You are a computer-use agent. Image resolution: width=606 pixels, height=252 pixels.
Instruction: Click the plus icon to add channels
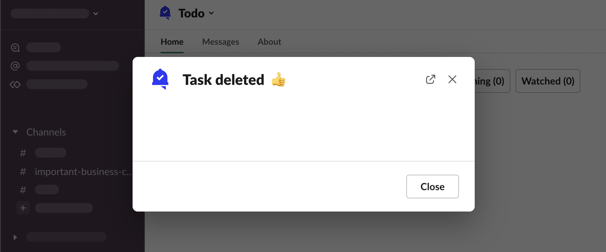click(23, 208)
